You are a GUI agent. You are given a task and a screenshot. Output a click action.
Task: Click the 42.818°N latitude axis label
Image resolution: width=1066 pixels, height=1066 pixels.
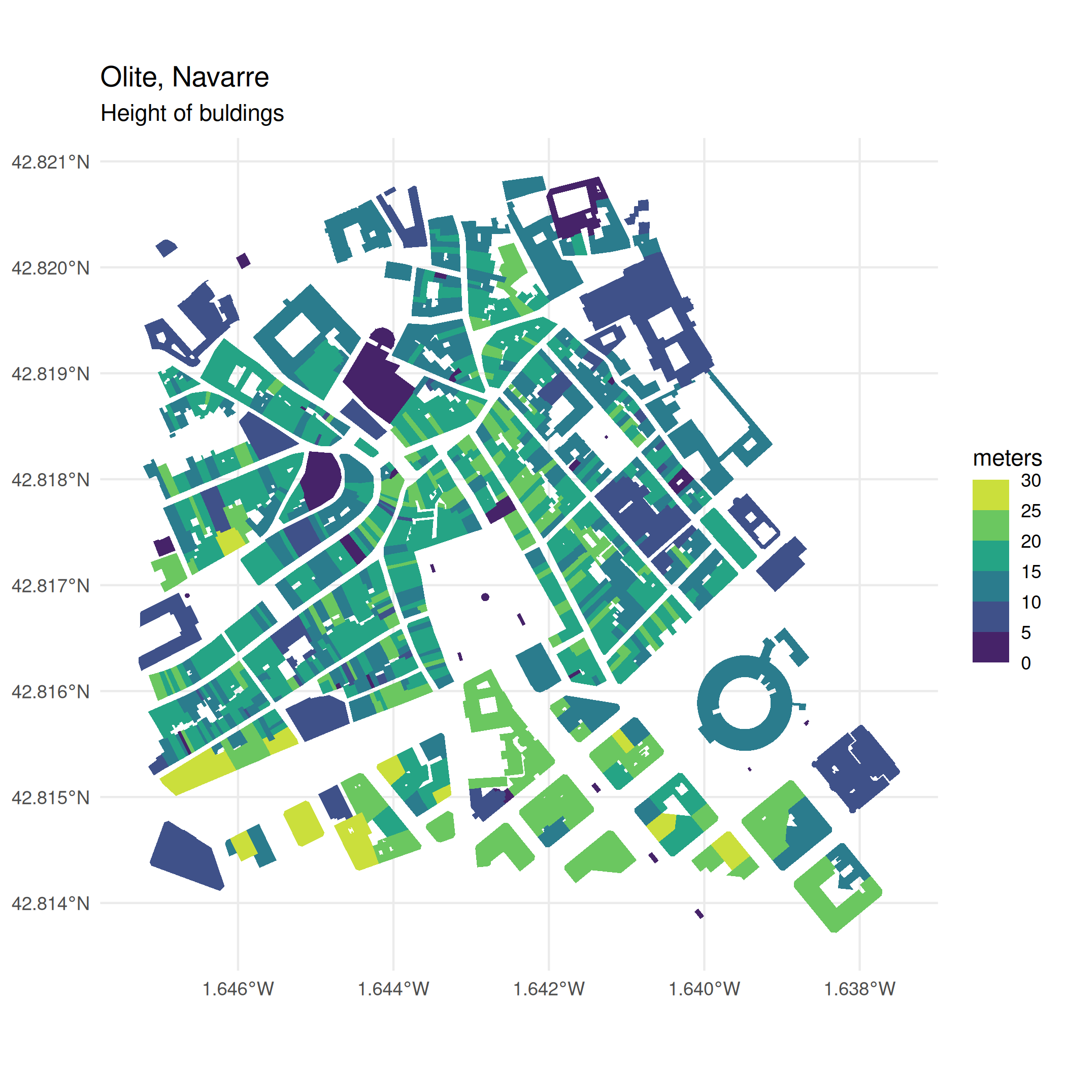click(51, 480)
